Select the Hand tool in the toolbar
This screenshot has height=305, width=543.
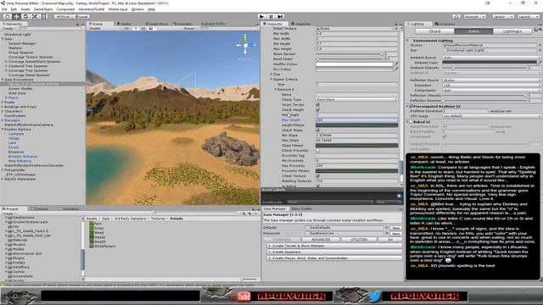[7, 16]
